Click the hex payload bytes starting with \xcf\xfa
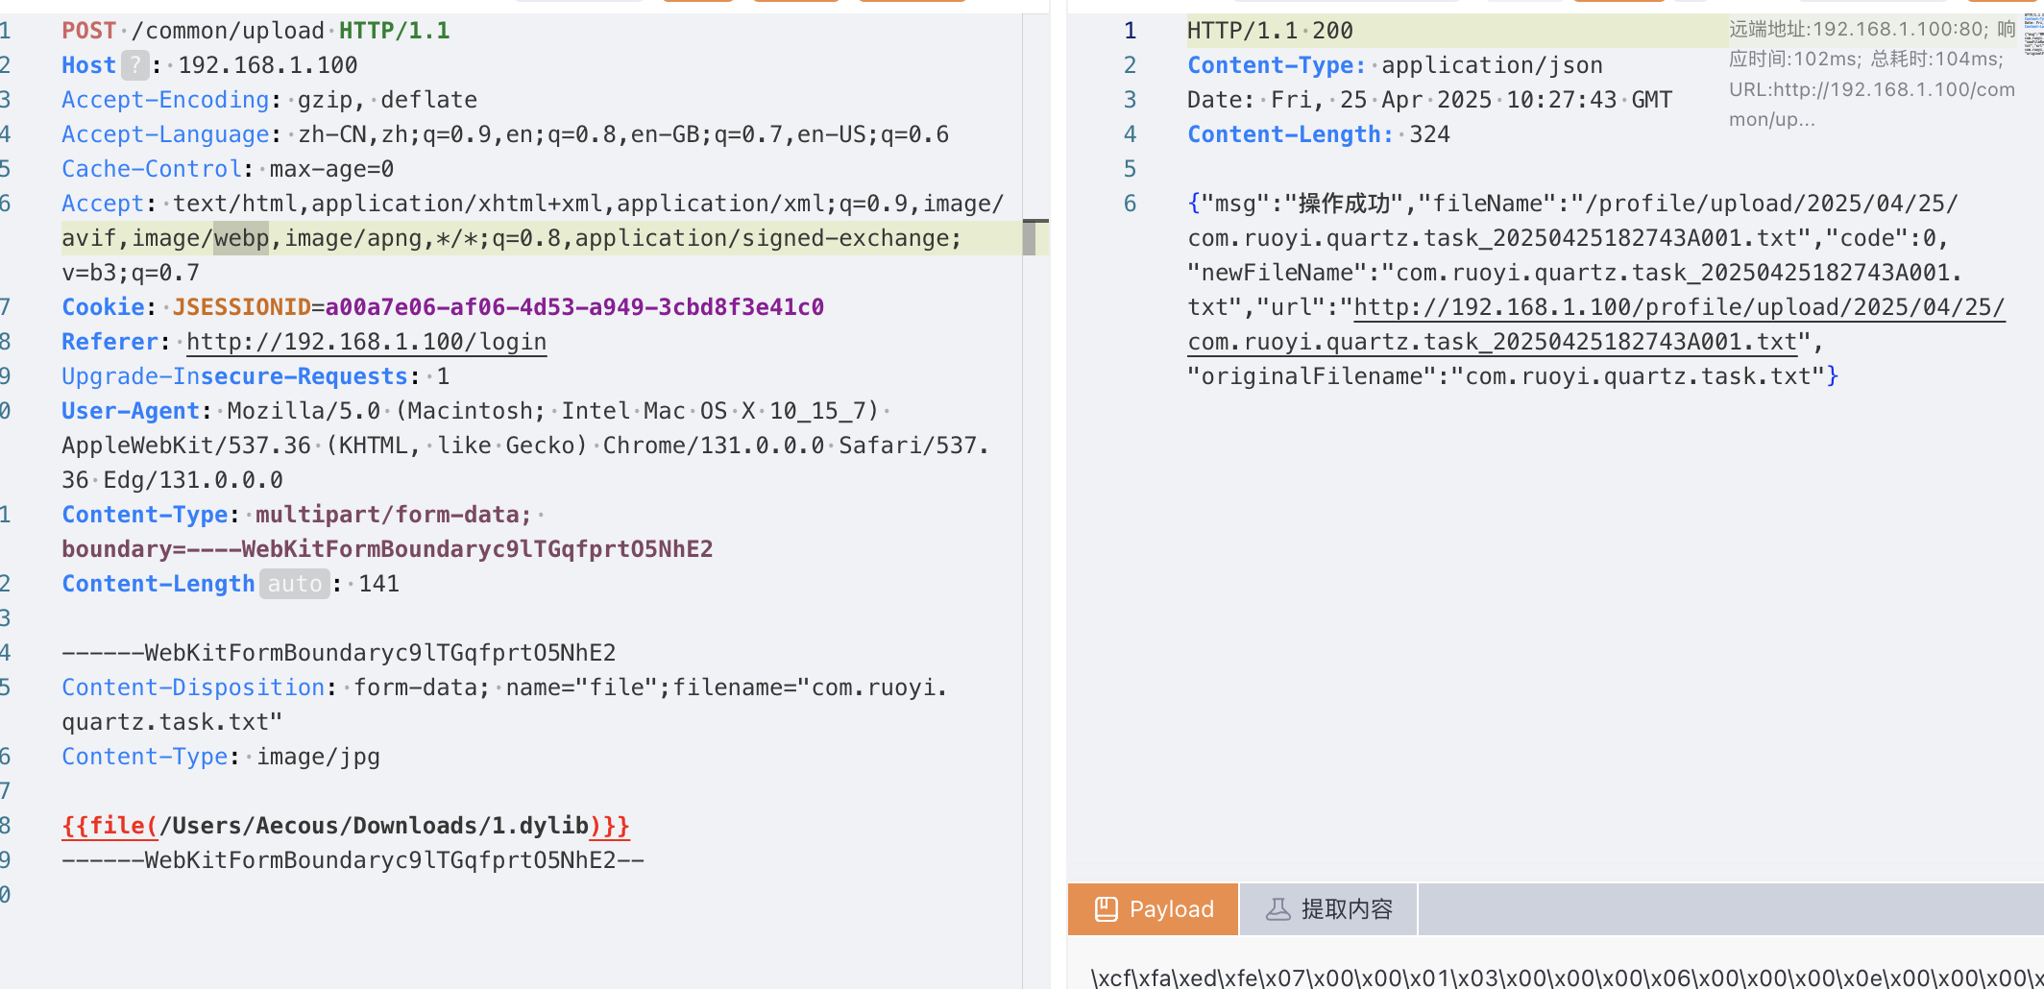 click(1568, 977)
